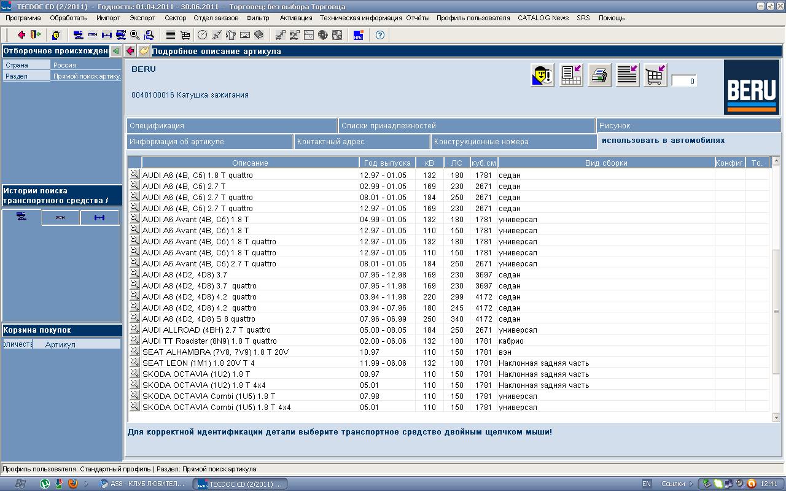Open the Фильтр menu
786x491 pixels.
(x=258, y=18)
